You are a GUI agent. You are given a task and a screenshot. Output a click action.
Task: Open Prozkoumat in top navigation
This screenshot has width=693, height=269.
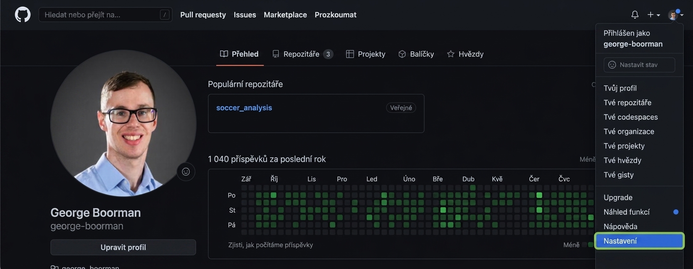pyautogui.click(x=336, y=15)
